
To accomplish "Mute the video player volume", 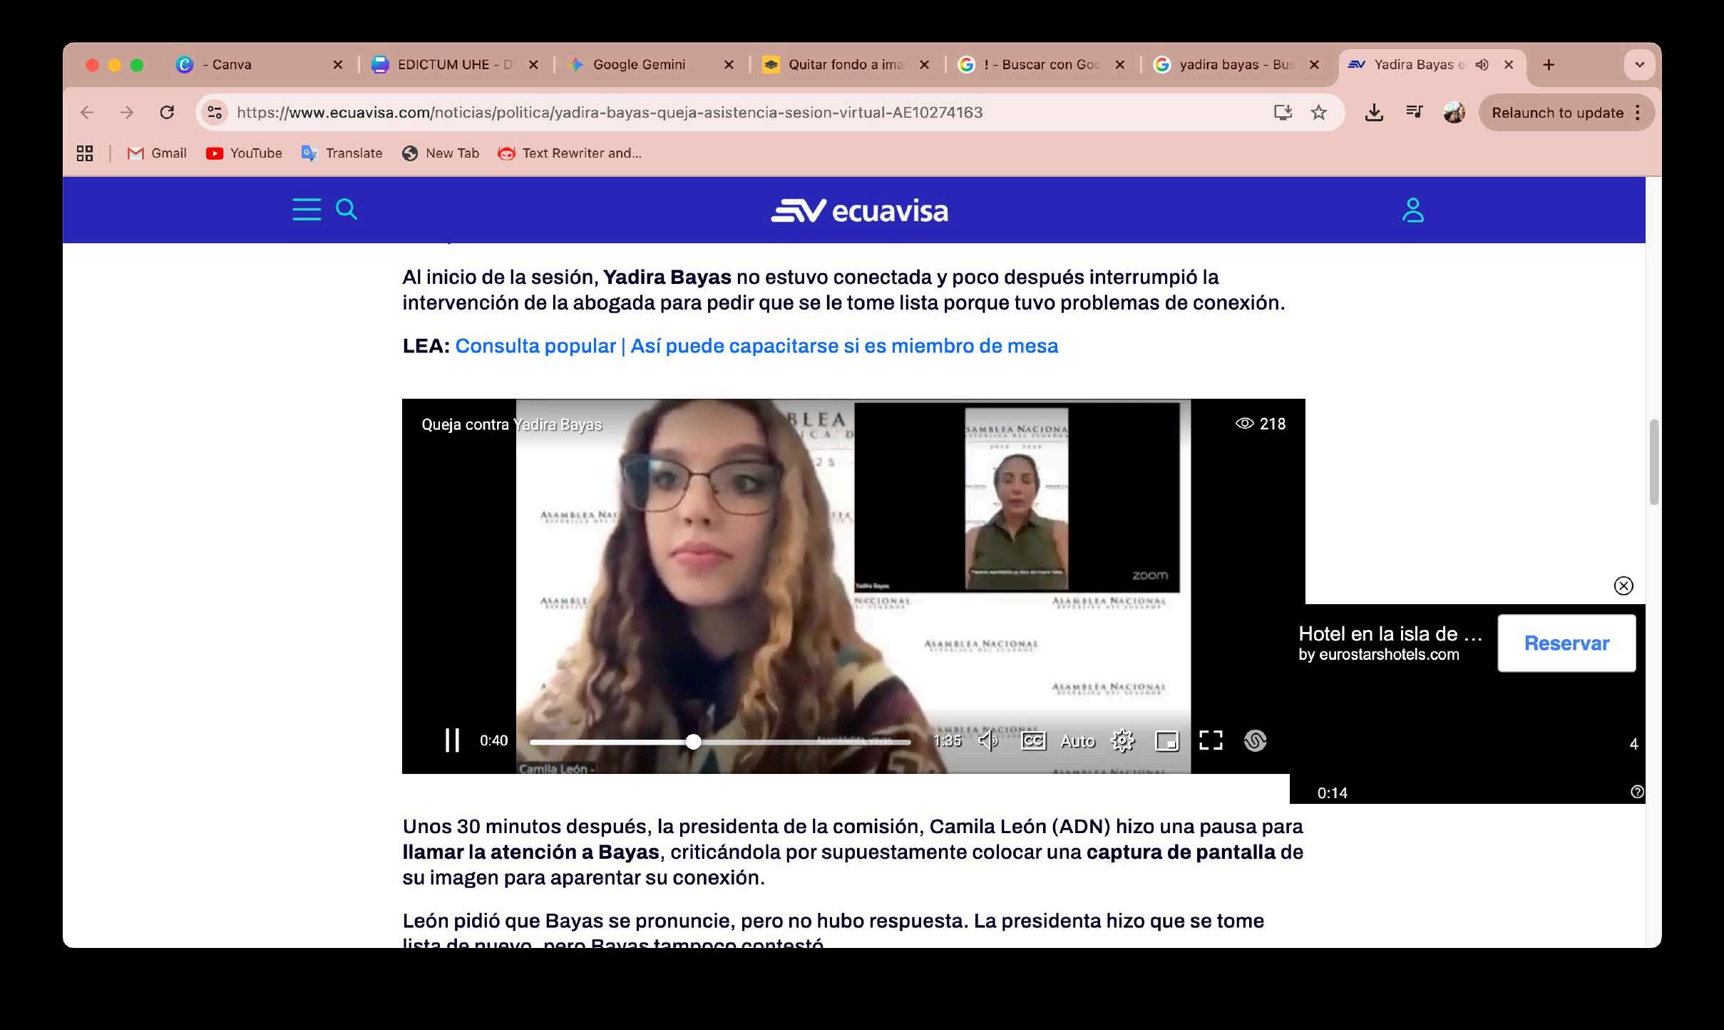I will tap(988, 741).
